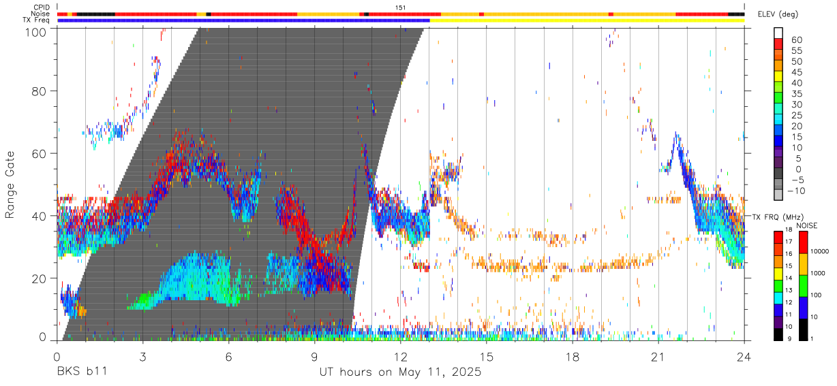Click the −10 label in ELEV legend

coord(795,191)
